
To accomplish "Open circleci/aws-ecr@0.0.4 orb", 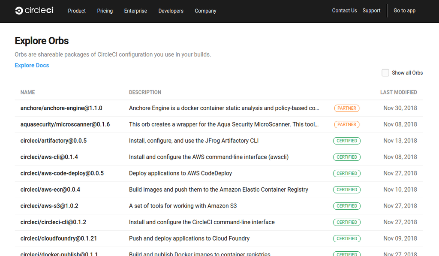I will [51, 190].
